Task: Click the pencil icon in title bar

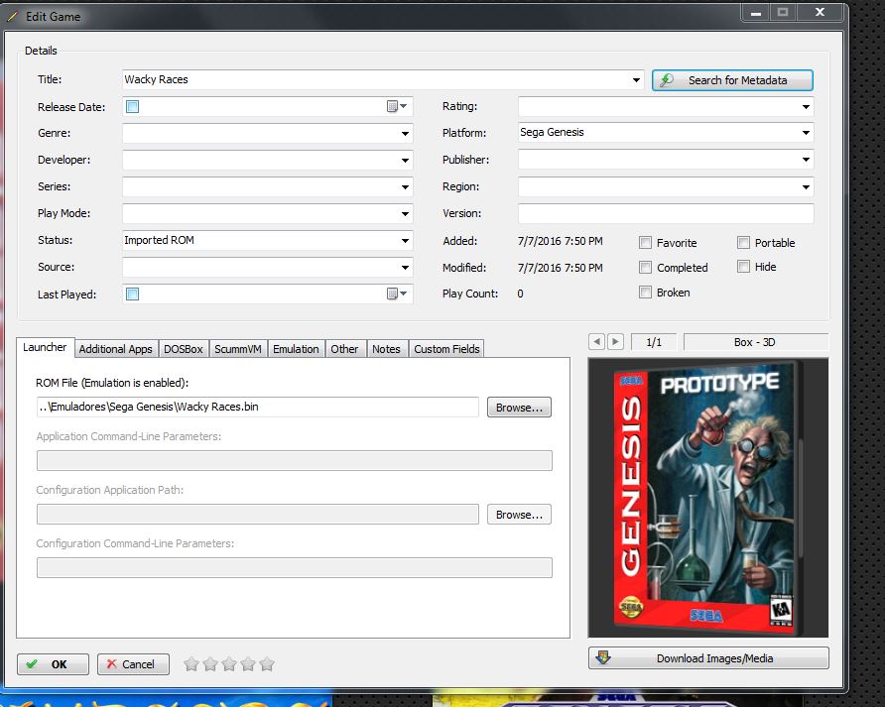Action: [x=13, y=17]
